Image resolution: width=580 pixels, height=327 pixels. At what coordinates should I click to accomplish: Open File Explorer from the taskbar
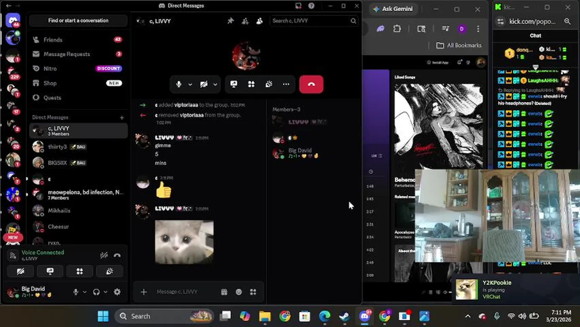(265, 316)
